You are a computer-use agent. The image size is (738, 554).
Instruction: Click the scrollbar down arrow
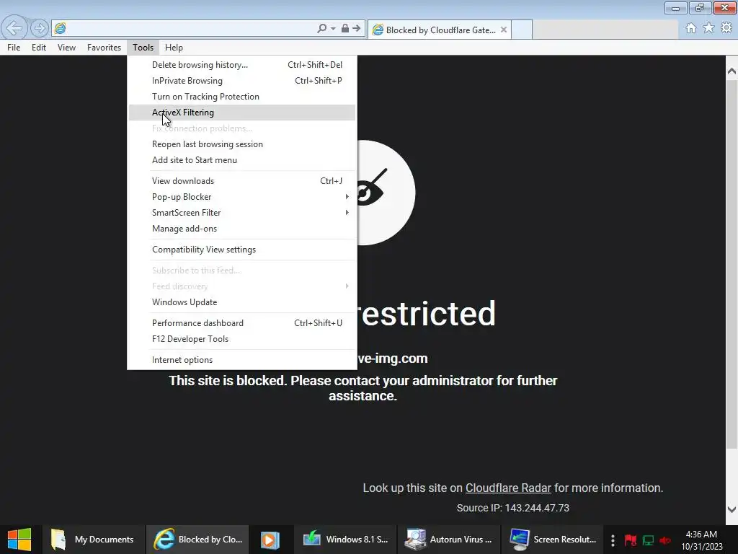pos(732,509)
